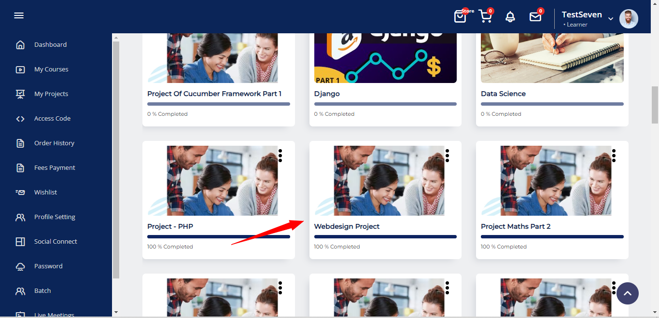The height and width of the screenshot is (318, 659).
Task: Expand the TestSeven user dropdown
Action: click(x=611, y=19)
